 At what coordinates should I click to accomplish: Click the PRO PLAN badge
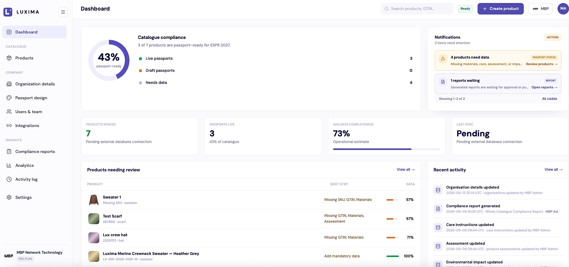(x=25, y=259)
